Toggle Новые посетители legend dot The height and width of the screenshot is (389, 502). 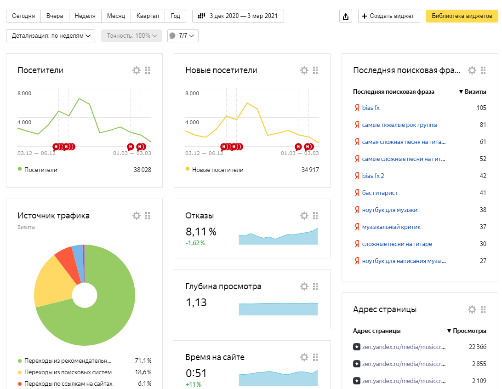point(188,169)
